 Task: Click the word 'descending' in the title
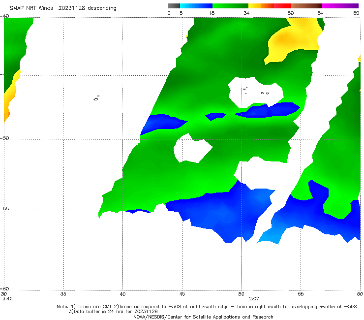(x=102, y=8)
